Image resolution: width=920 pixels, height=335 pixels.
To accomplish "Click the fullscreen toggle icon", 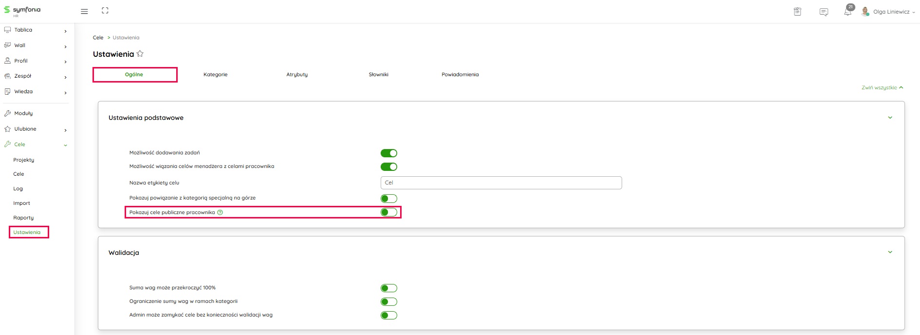I will [x=105, y=11].
